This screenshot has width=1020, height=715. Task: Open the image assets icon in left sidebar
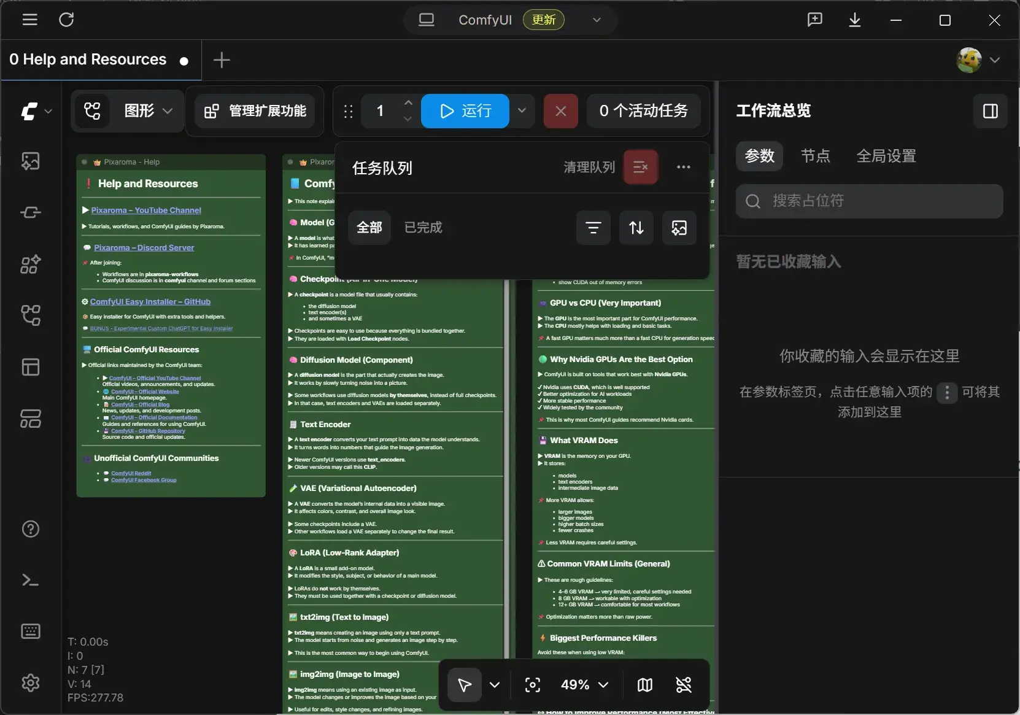click(x=31, y=161)
